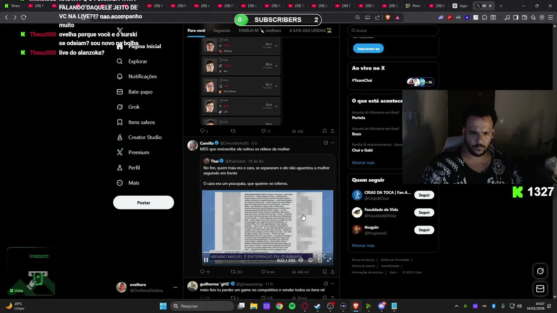The width and height of the screenshot is (557, 313).
Task: Open picture-in-picture for the video
Action: 320,260
